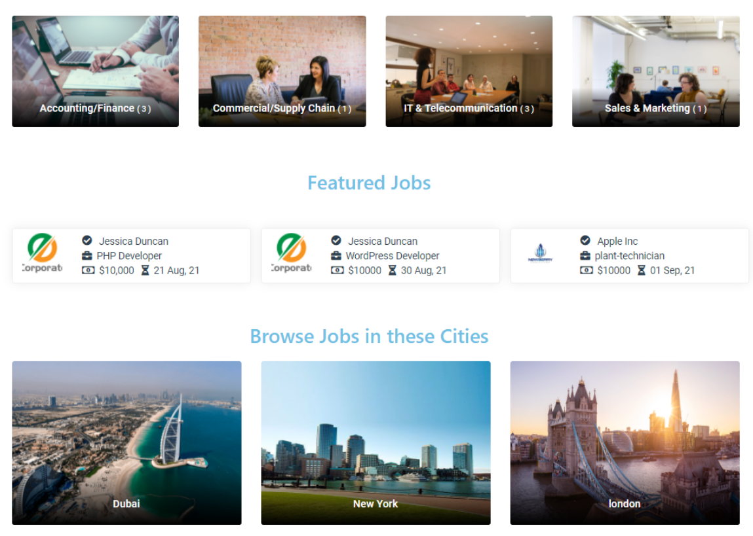Click the london city label

click(x=625, y=504)
